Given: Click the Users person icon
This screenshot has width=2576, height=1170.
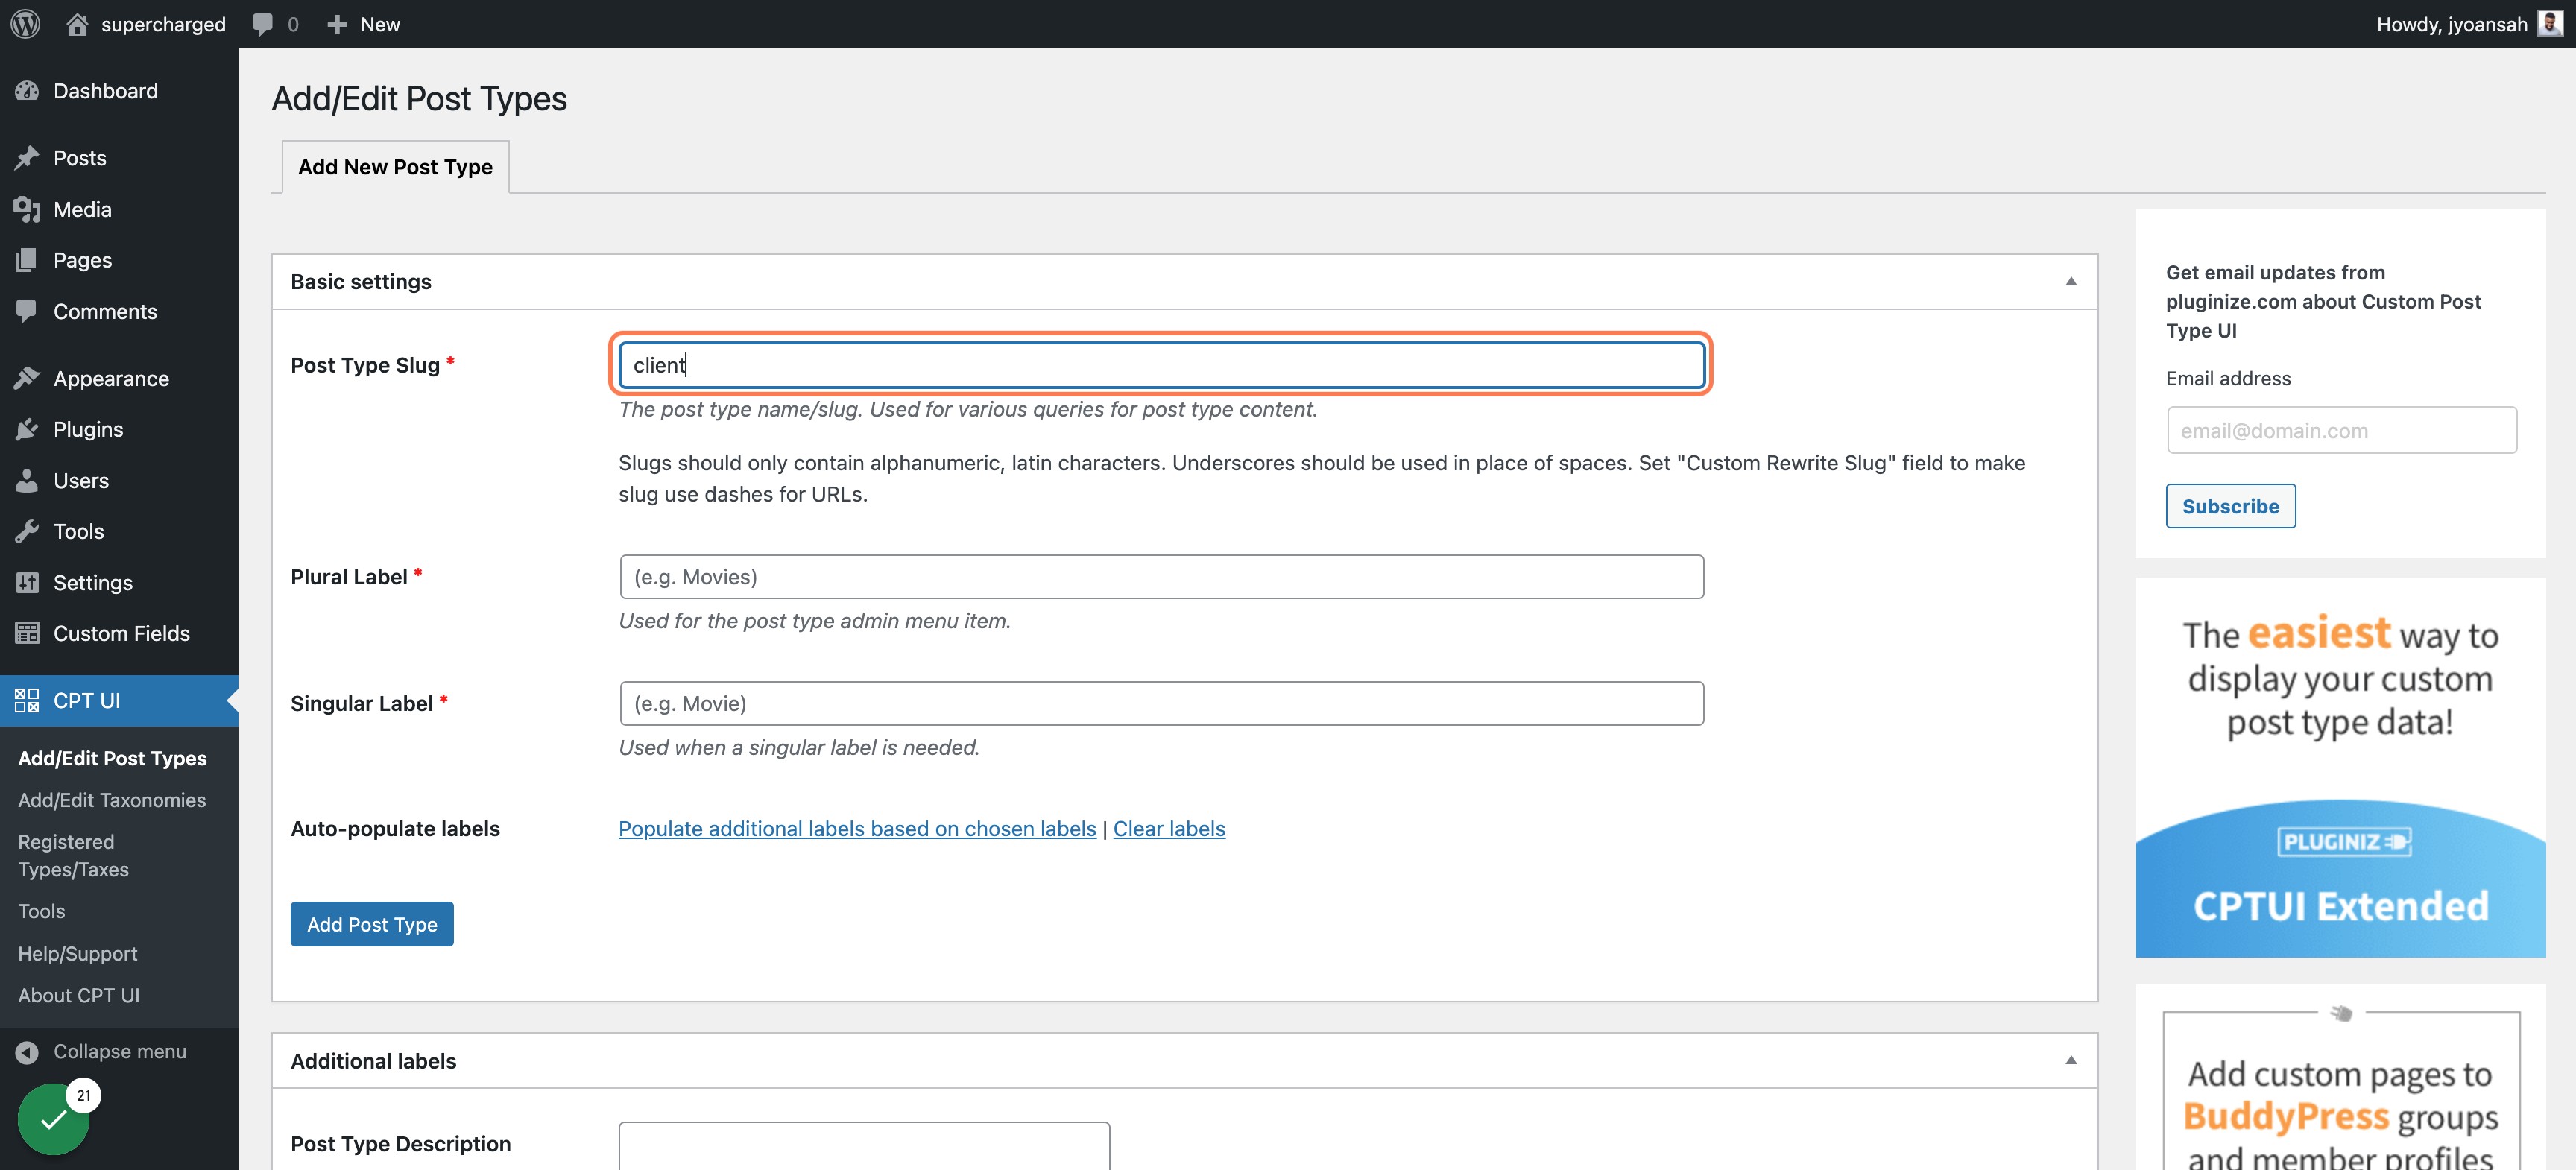Looking at the screenshot, I should (27, 480).
